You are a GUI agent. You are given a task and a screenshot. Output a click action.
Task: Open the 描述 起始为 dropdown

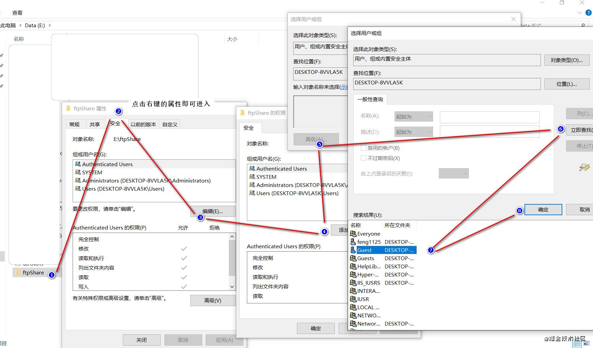click(x=414, y=132)
